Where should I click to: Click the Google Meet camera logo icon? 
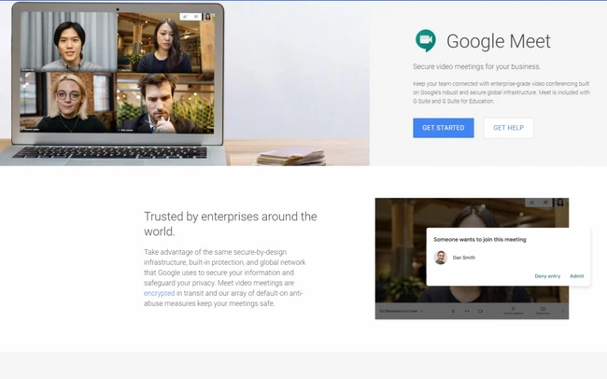[426, 40]
